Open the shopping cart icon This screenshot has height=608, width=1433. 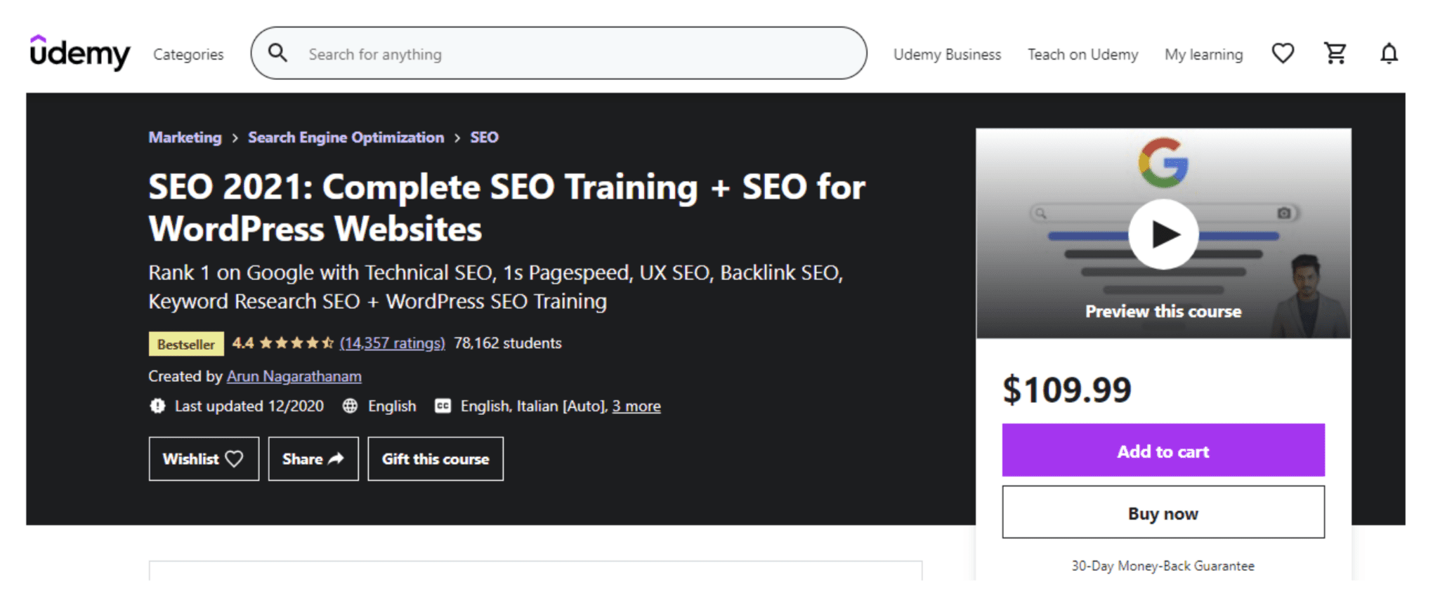point(1335,53)
